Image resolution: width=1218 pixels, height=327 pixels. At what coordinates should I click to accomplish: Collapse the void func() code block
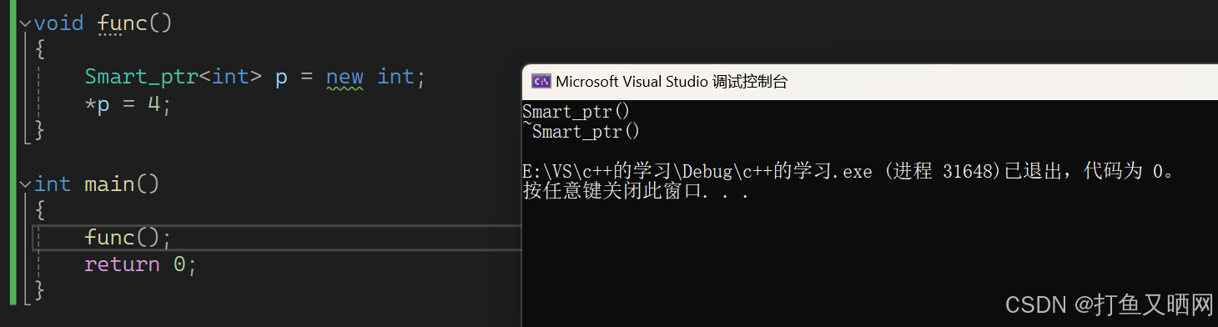coord(24,23)
